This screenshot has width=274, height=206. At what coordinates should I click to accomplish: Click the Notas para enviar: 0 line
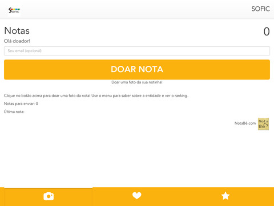tap(21, 104)
